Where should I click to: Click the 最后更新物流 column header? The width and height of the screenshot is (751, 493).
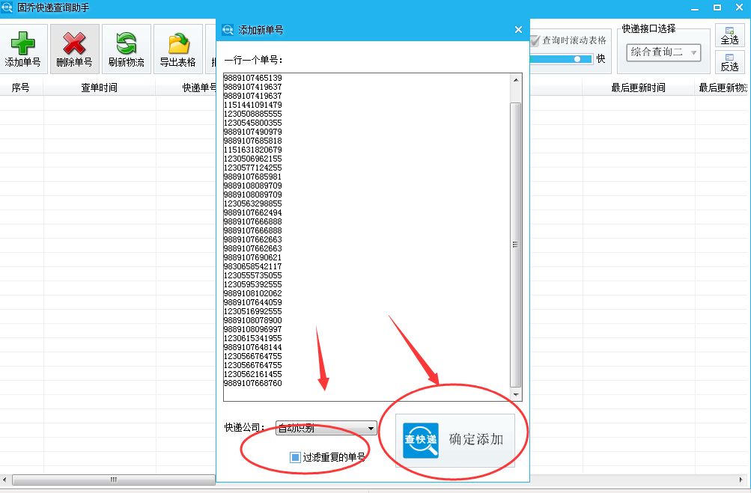tap(723, 88)
